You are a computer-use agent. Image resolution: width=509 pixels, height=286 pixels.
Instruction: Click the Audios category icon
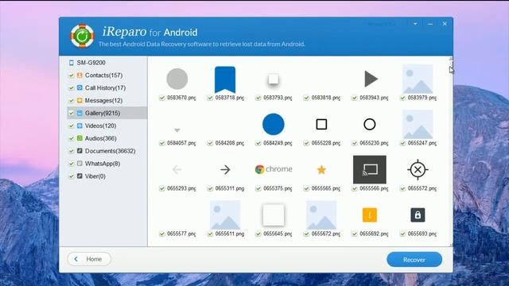80,138
